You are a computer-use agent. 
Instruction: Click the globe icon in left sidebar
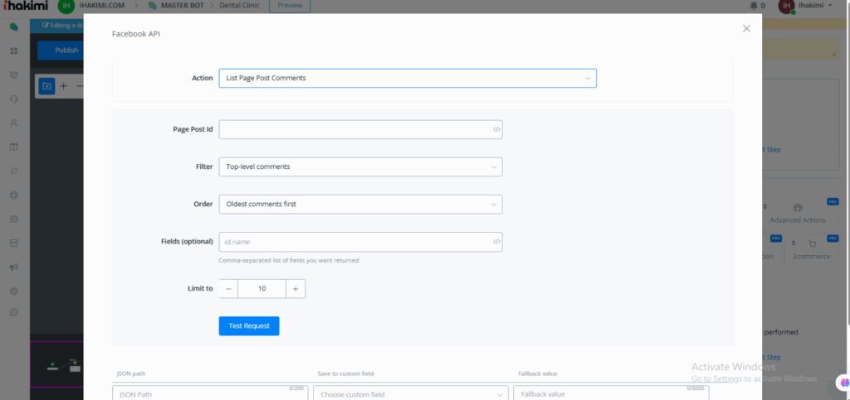click(13, 195)
